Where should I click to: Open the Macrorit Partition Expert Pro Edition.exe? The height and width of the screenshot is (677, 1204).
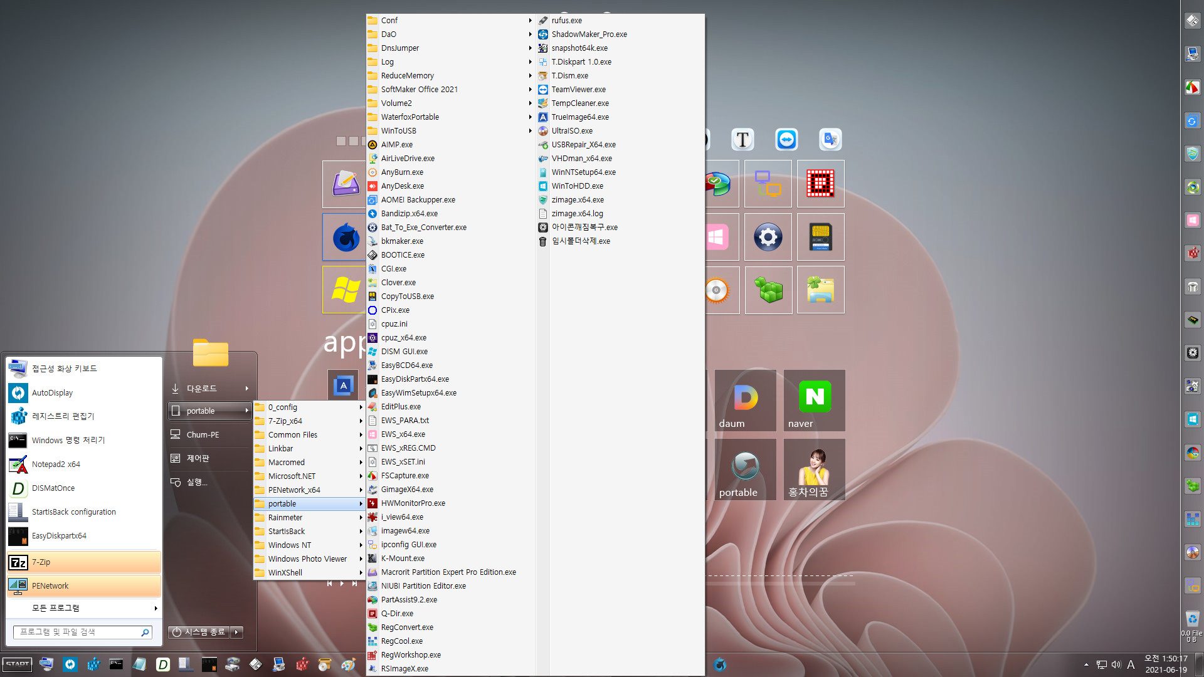(x=448, y=572)
